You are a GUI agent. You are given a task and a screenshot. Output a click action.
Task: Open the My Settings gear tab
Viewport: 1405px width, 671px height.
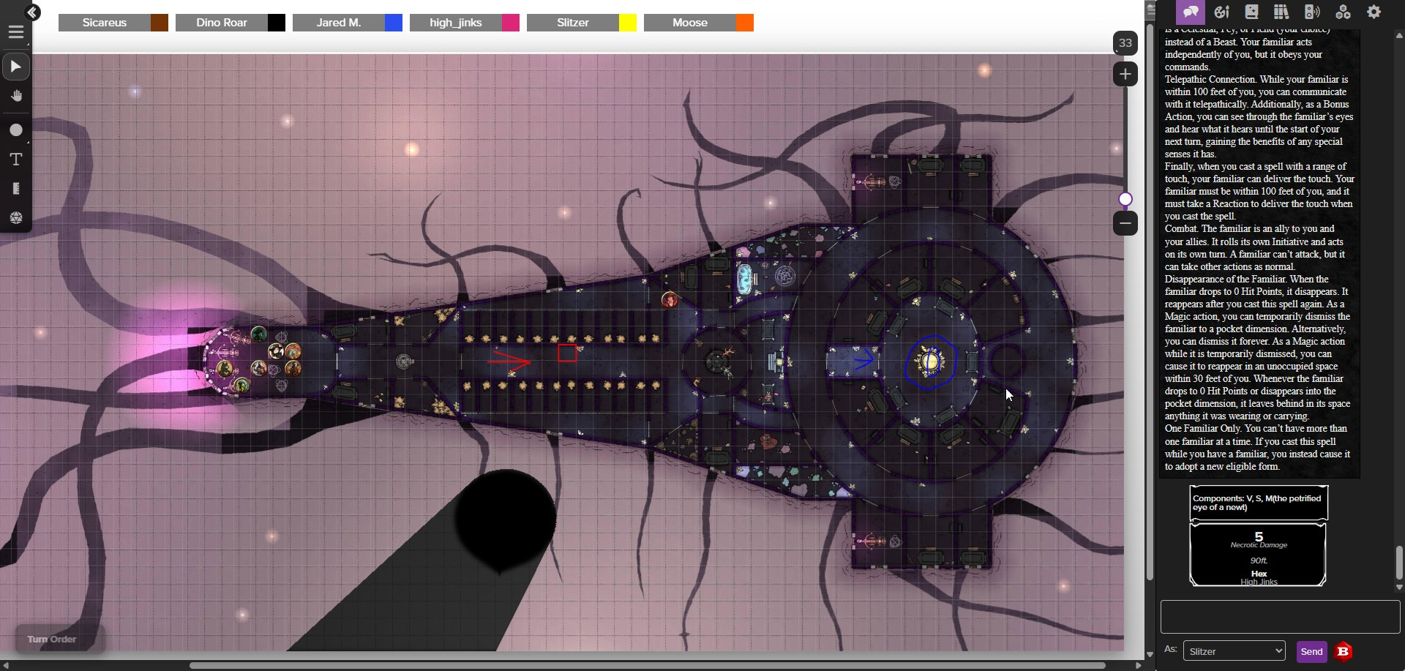pyautogui.click(x=1374, y=12)
